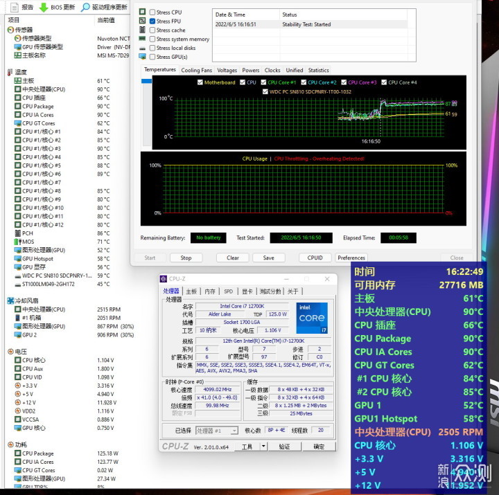Click the VDD2 voltage icon
Image resolution: width=499 pixels, height=495 pixels.
point(18,411)
